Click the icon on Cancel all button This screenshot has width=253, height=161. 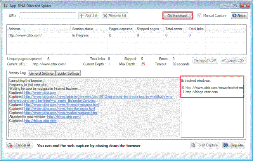point(10,145)
